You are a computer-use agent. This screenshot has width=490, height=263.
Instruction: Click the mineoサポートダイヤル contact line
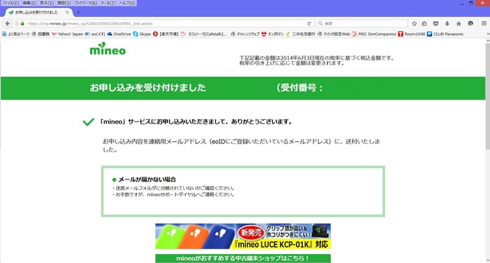click(x=174, y=194)
